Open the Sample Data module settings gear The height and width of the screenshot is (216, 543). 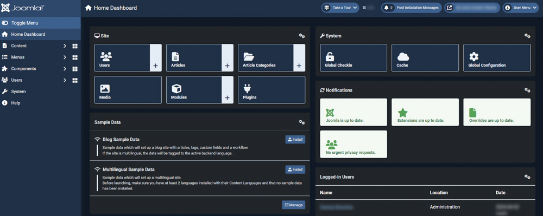301,122
